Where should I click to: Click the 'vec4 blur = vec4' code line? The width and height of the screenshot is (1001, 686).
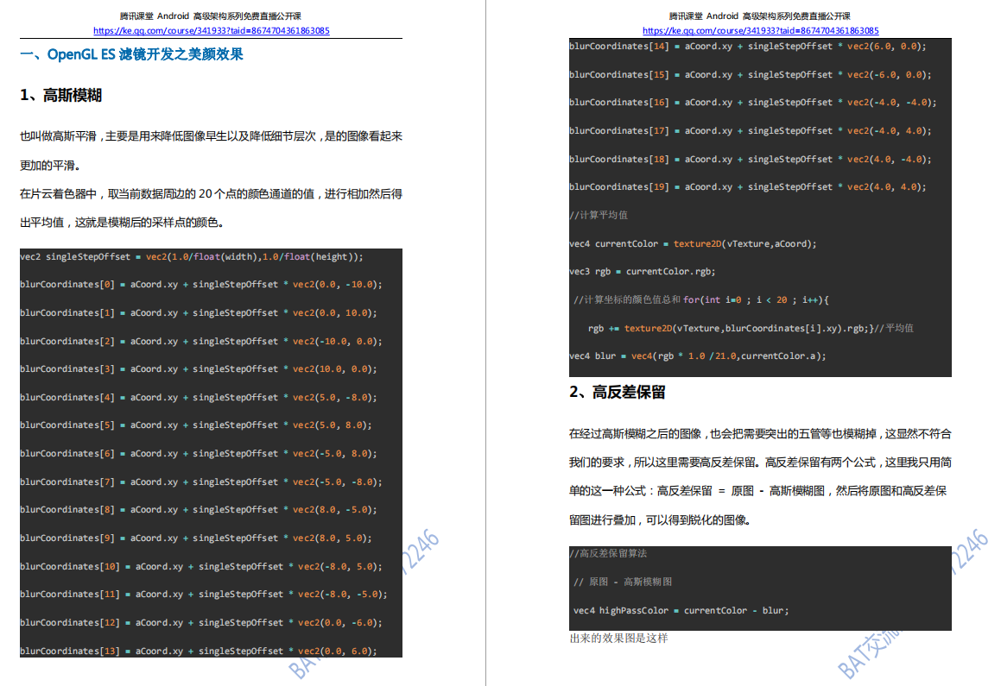698,356
